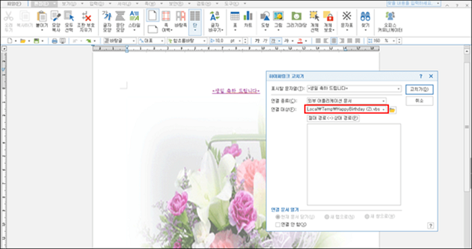
Task: Click the 취소 (Cancel) button
Action: coord(419,101)
